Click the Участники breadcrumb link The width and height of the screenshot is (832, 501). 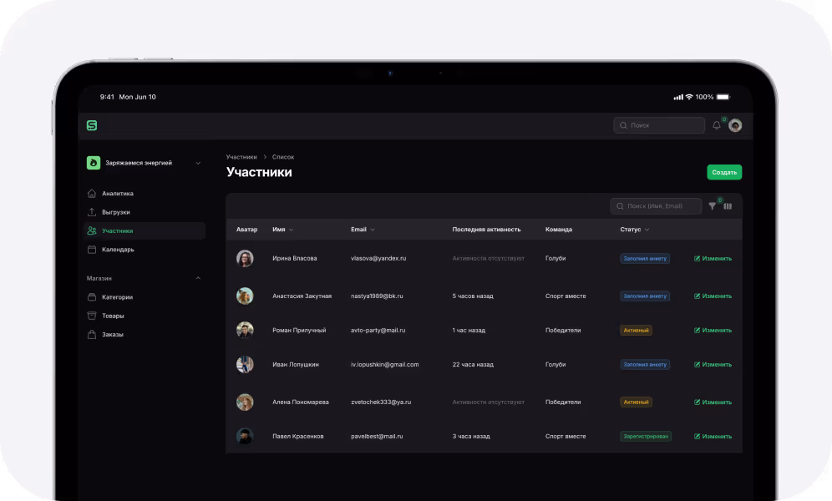(x=241, y=157)
